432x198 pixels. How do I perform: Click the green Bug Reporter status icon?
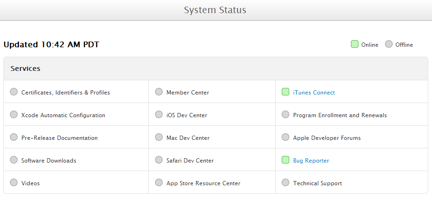(x=285, y=160)
